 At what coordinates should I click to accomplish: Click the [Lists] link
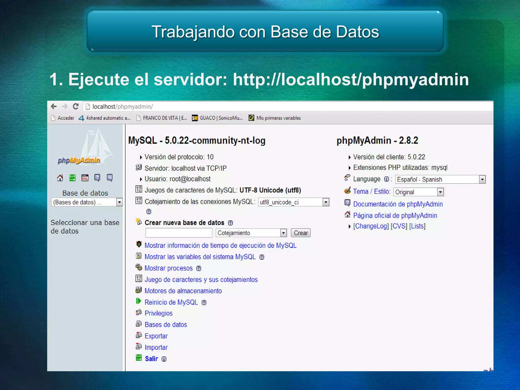(417, 226)
